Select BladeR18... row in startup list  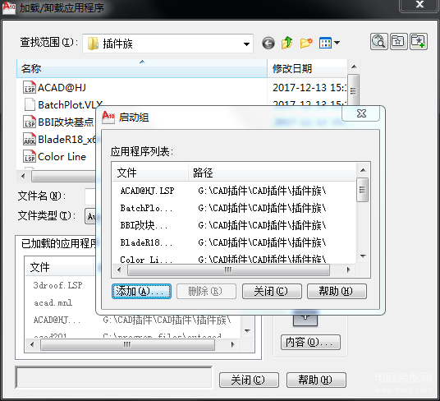(x=234, y=242)
